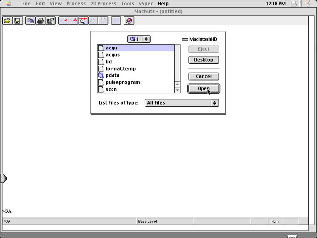Click the Cancel button

coord(204,76)
